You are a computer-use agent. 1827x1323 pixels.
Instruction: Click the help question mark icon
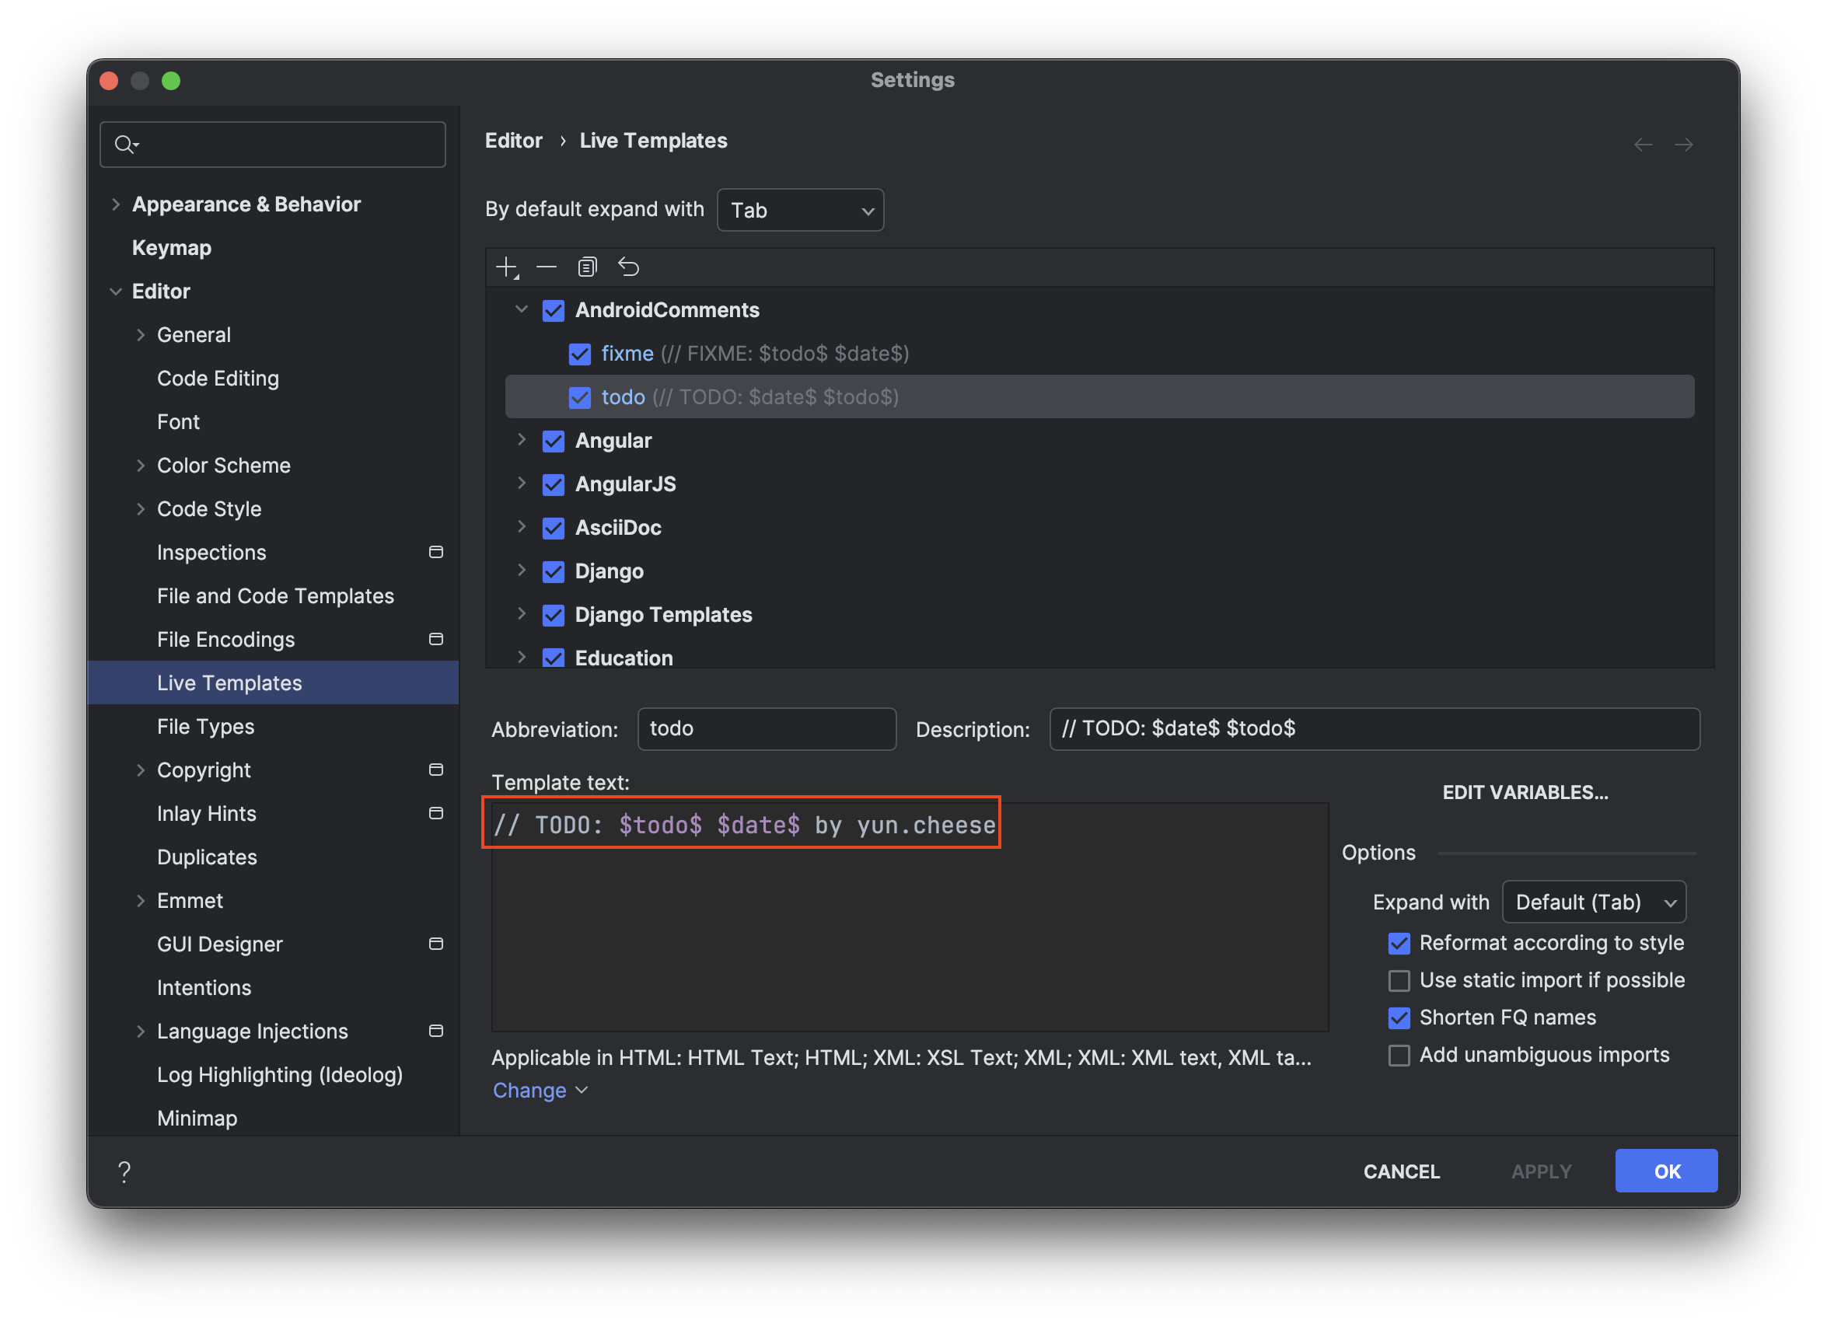pyautogui.click(x=124, y=1171)
